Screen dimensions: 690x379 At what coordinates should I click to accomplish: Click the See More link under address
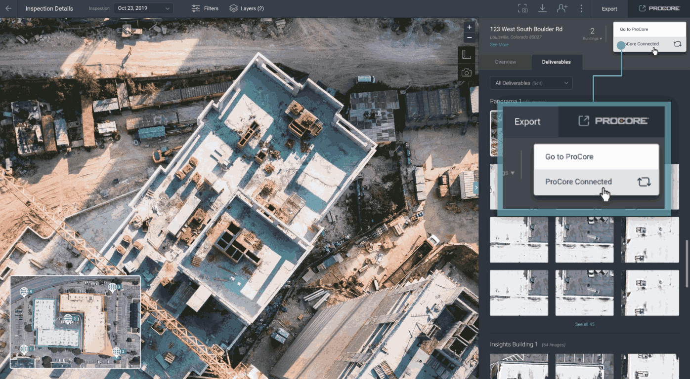499,44
